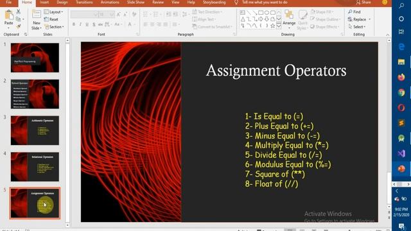The image size is (411, 231).
Task: Expand the font size combo box
Action: [x=112, y=14]
